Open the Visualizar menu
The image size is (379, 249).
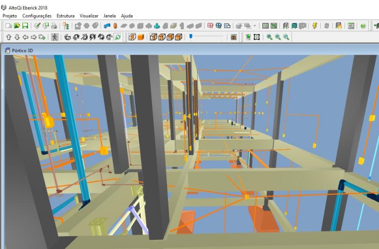click(89, 16)
